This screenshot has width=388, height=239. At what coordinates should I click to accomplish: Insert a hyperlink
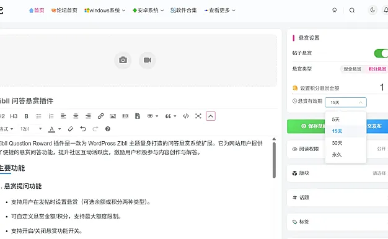click(x=100, y=116)
